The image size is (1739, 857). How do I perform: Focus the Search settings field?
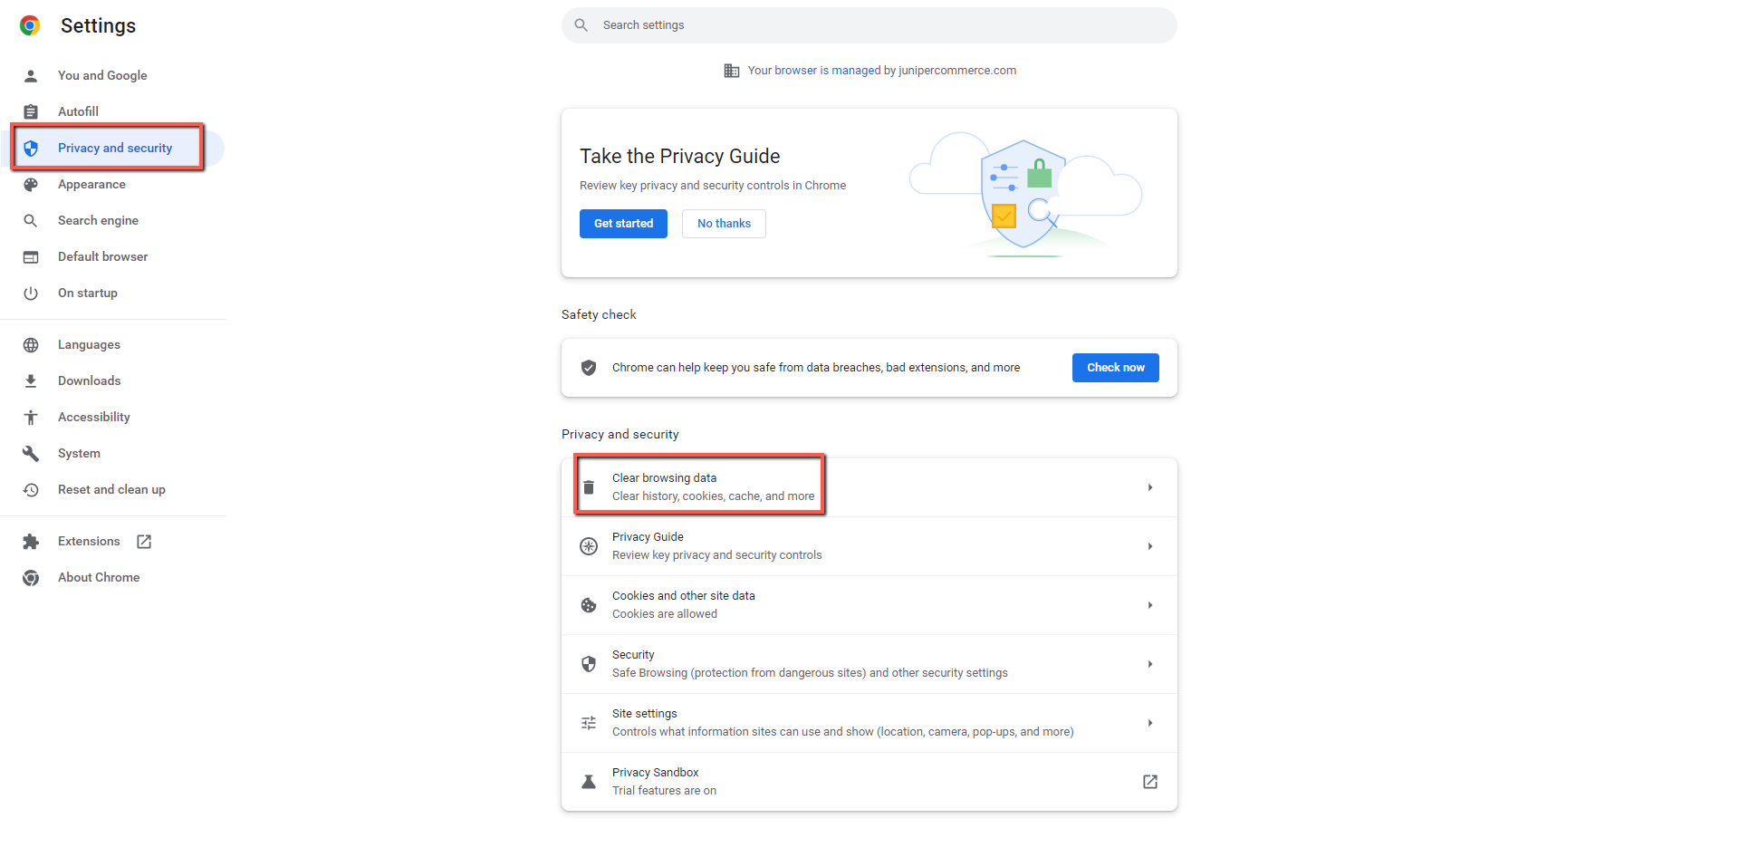pyautogui.click(x=869, y=25)
